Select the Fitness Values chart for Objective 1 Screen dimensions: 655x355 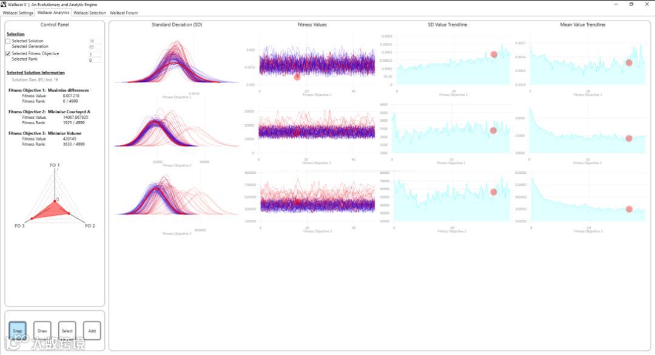click(x=311, y=65)
